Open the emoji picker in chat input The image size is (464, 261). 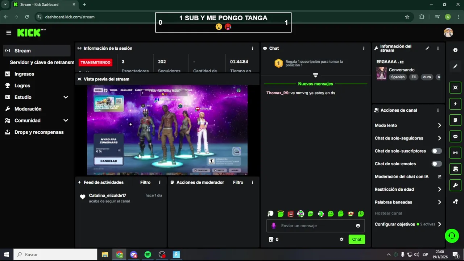coord(358,225)
